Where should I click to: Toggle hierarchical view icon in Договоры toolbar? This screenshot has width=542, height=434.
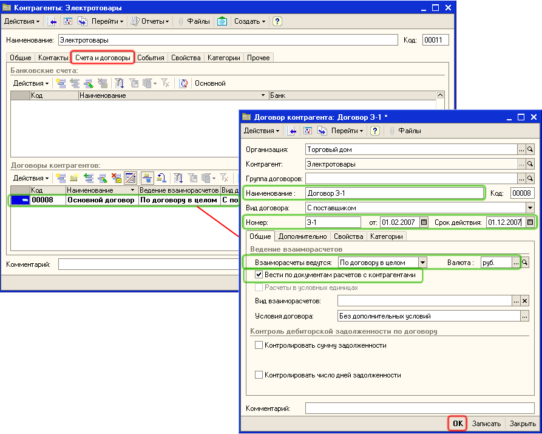coord(147,178)
